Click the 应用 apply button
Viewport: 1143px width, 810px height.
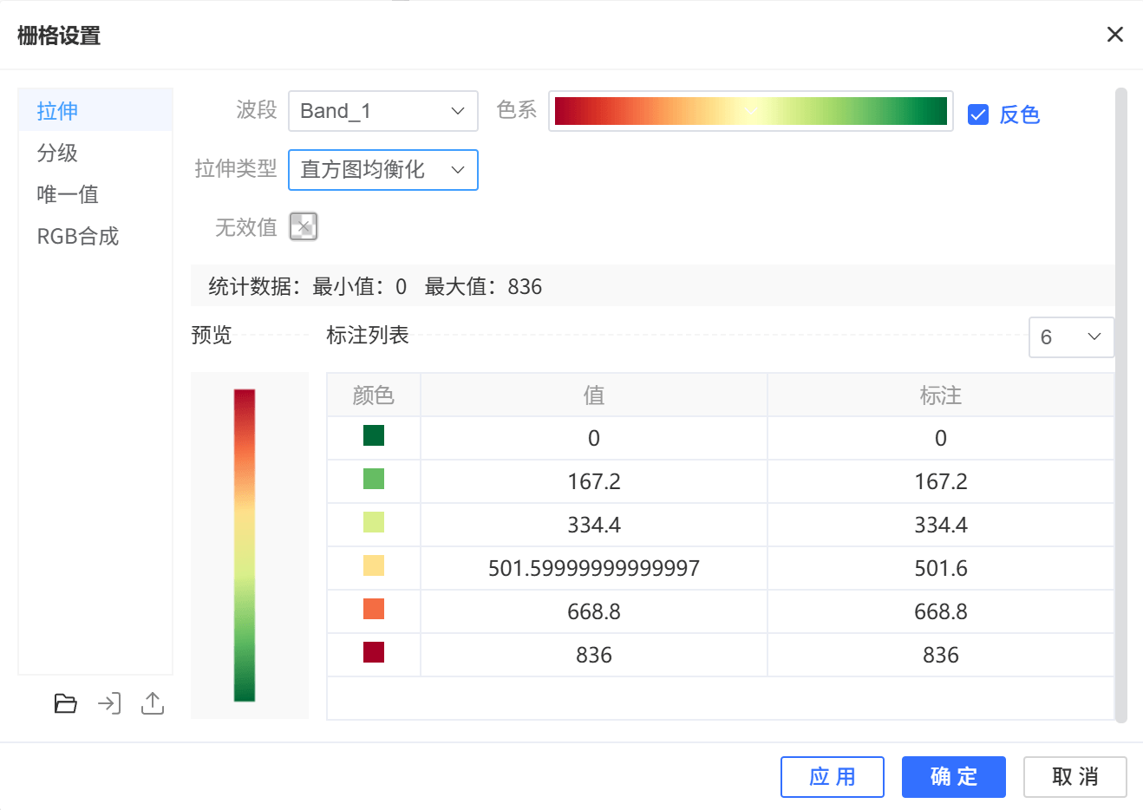[x=832, y=777]
